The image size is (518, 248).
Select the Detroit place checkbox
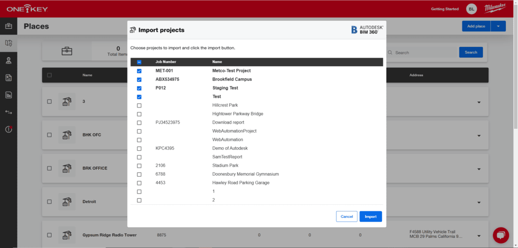tap(49, 202)
